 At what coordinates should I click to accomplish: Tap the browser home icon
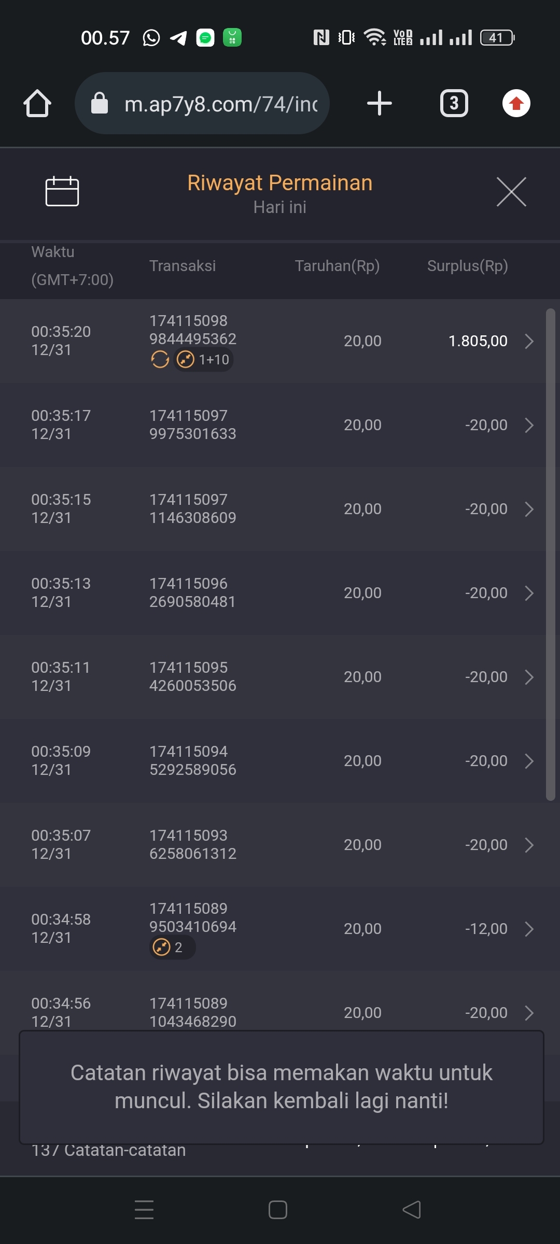click(37, 103)
